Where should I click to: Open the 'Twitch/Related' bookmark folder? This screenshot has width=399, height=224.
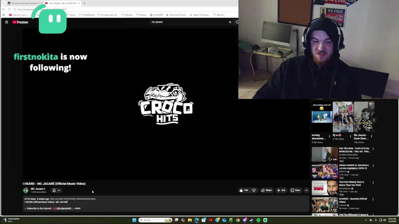[87, 15]
